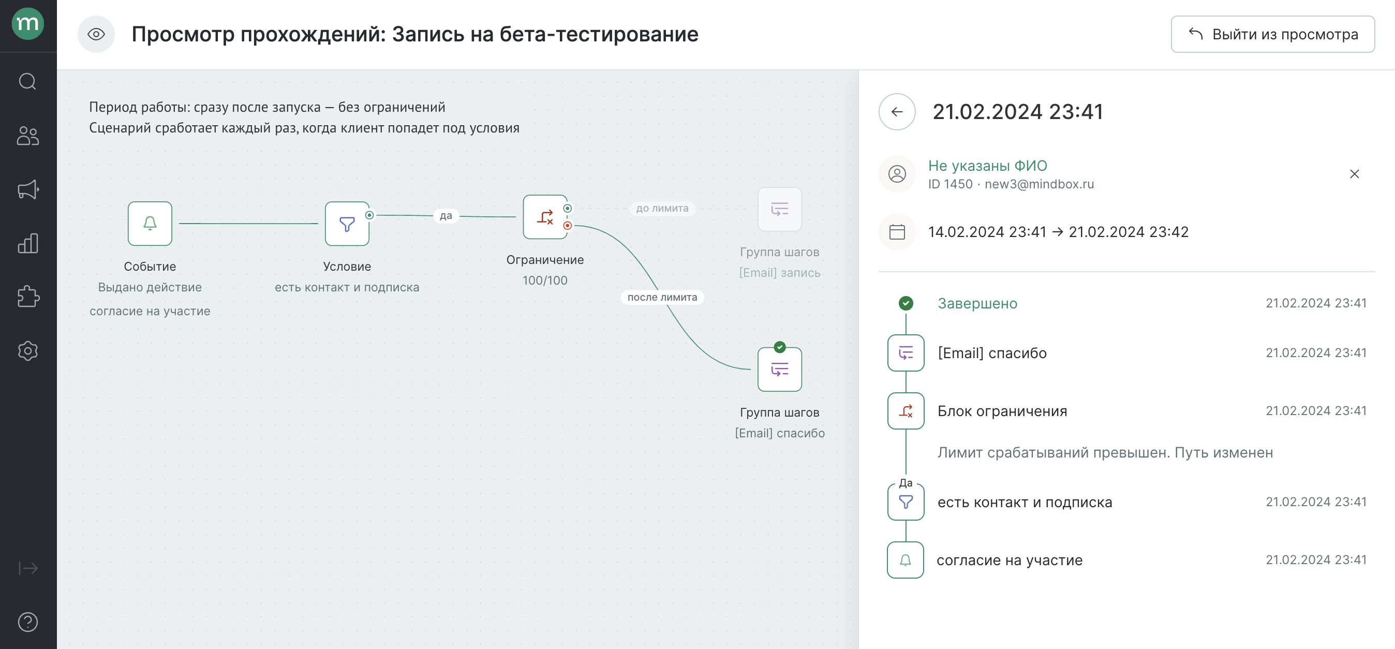The image size is (1395, 649).
Task: Click the green output port on Ограничение block
Action: coord(567,209)
